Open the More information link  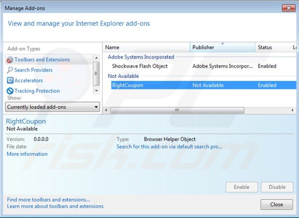[x=27, y=154]
